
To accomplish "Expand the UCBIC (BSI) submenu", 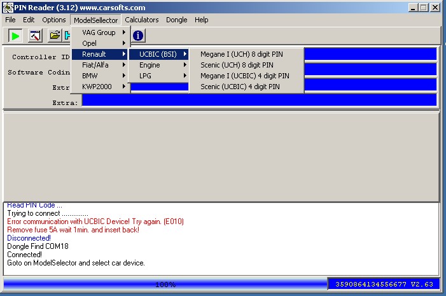I will coord(158,54).
